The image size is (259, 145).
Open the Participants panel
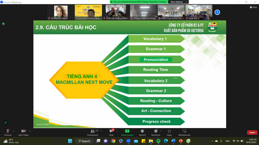tap(93, 132)
